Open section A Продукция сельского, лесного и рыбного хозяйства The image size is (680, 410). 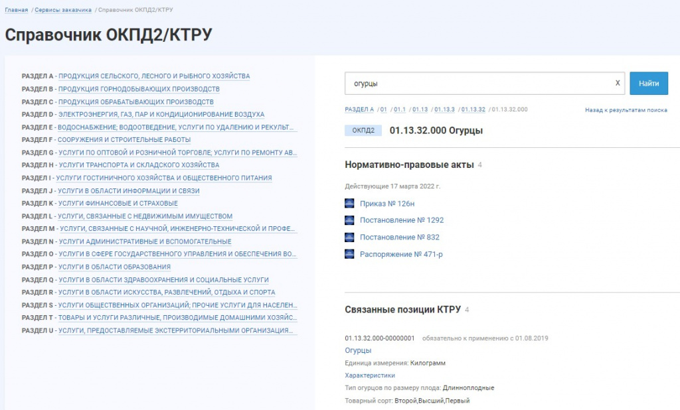click(x=154, y=76)
